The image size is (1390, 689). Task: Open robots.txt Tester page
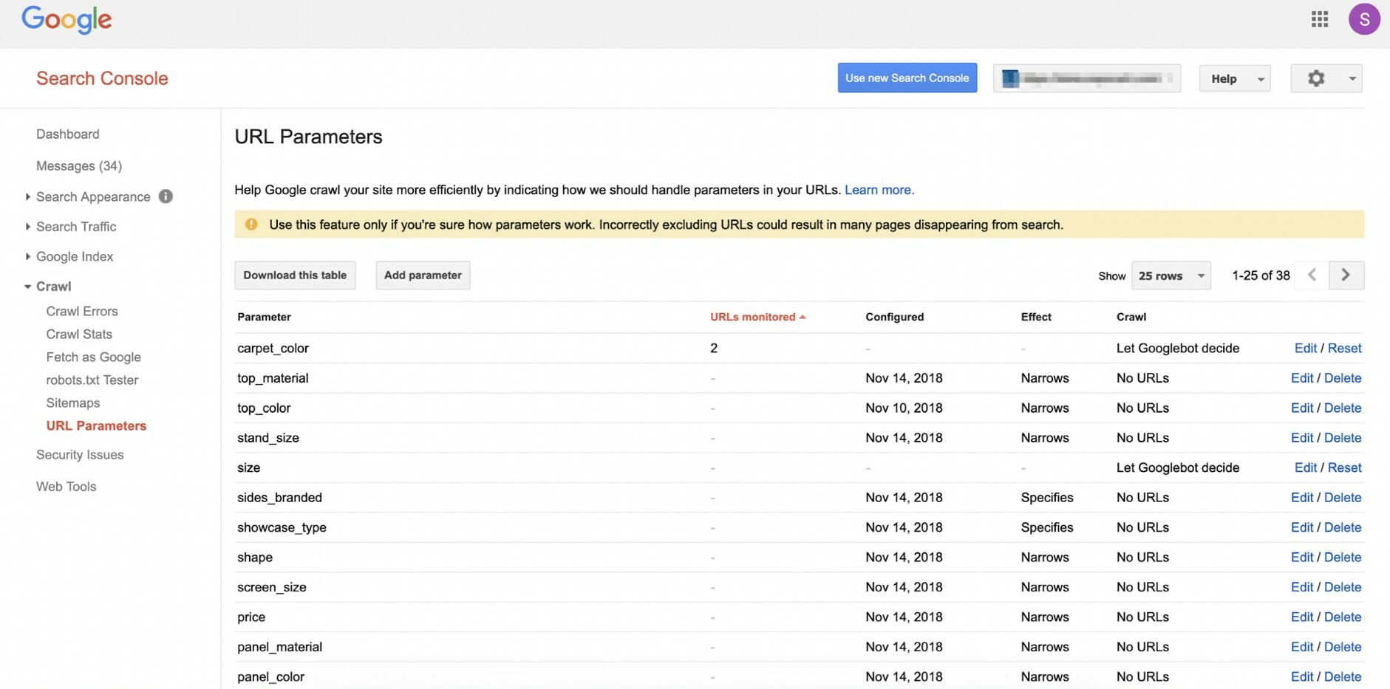92,380
